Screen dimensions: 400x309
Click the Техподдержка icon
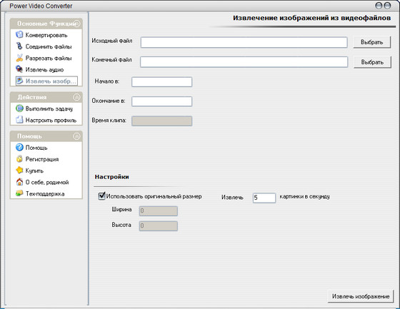point(19,193)
